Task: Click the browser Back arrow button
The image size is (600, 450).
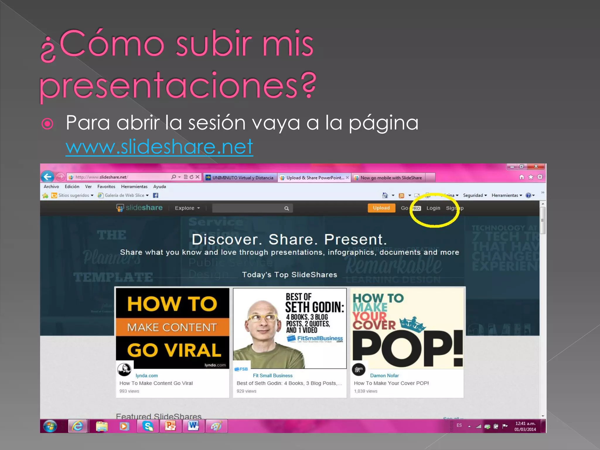Action: click(x=48, y=177)
